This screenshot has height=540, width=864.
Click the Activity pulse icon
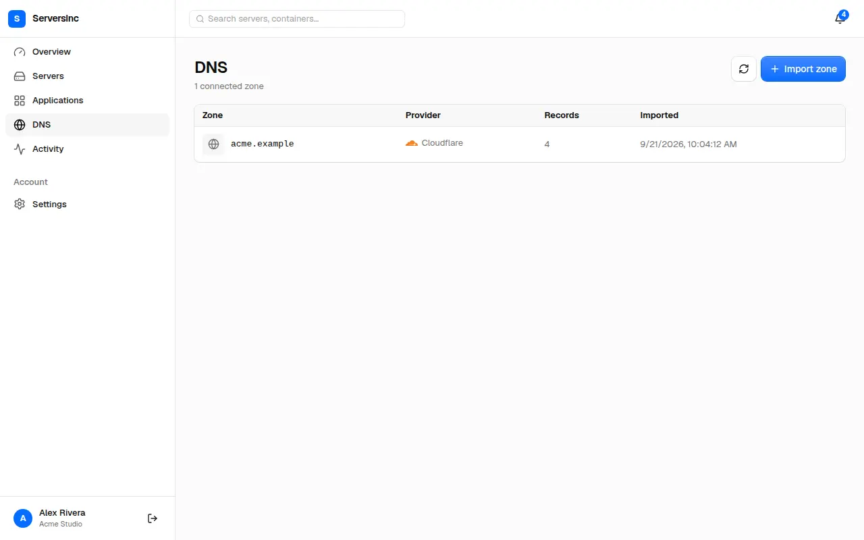20,149
